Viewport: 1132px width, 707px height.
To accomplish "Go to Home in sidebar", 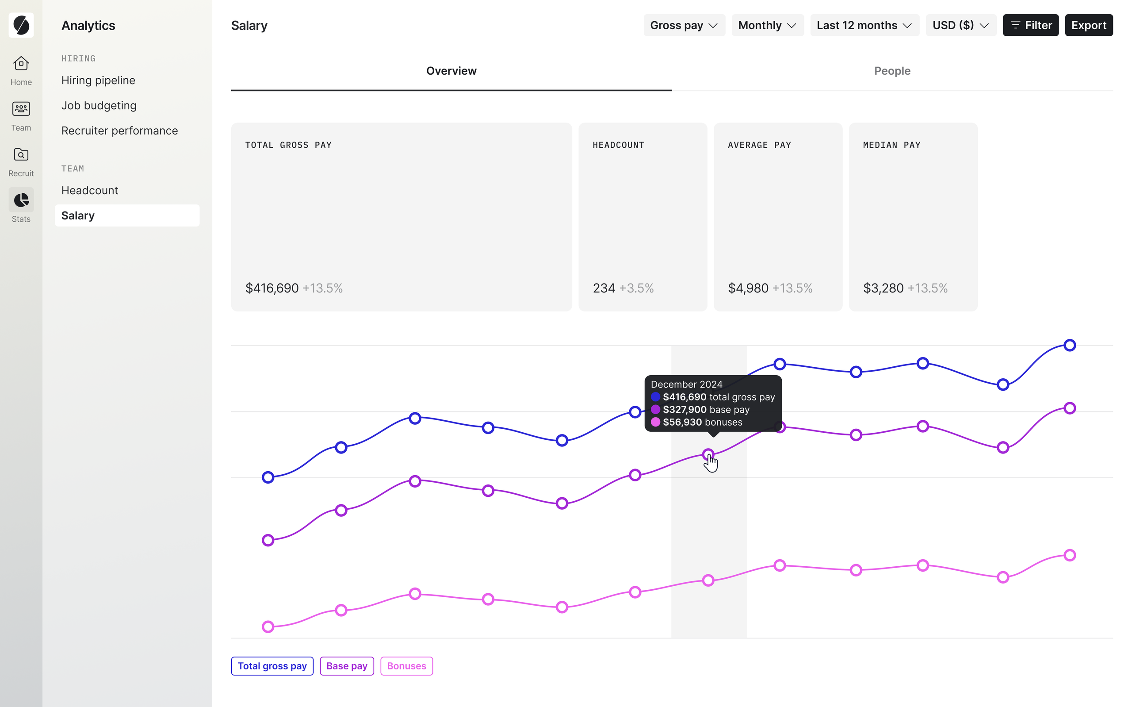I will [21, 70].
